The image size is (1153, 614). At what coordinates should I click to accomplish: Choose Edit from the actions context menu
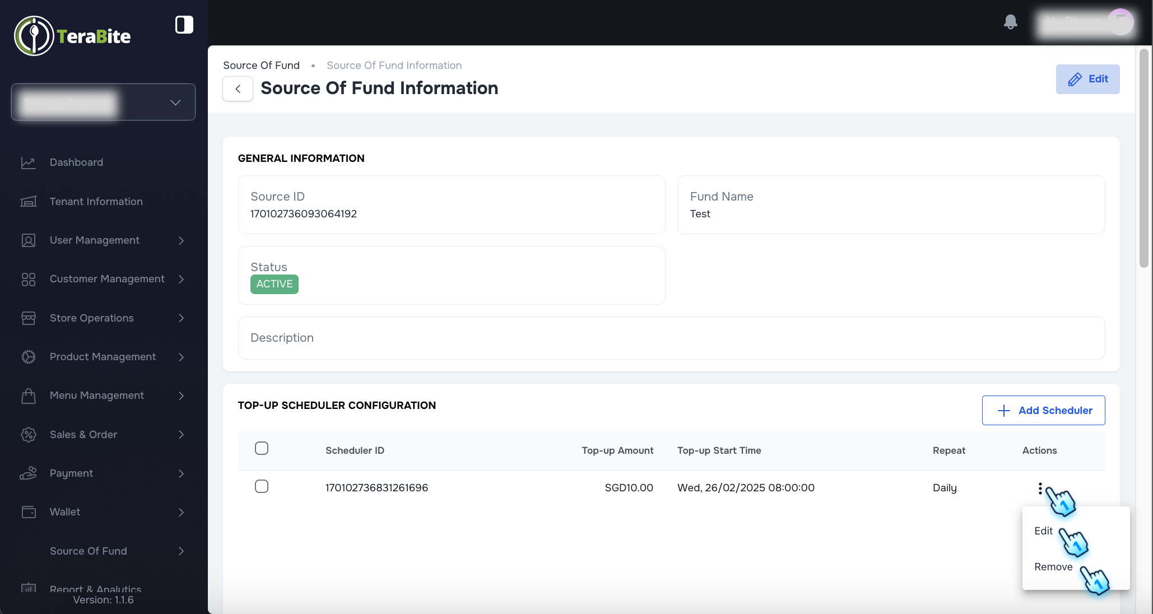click(1043, 531)
